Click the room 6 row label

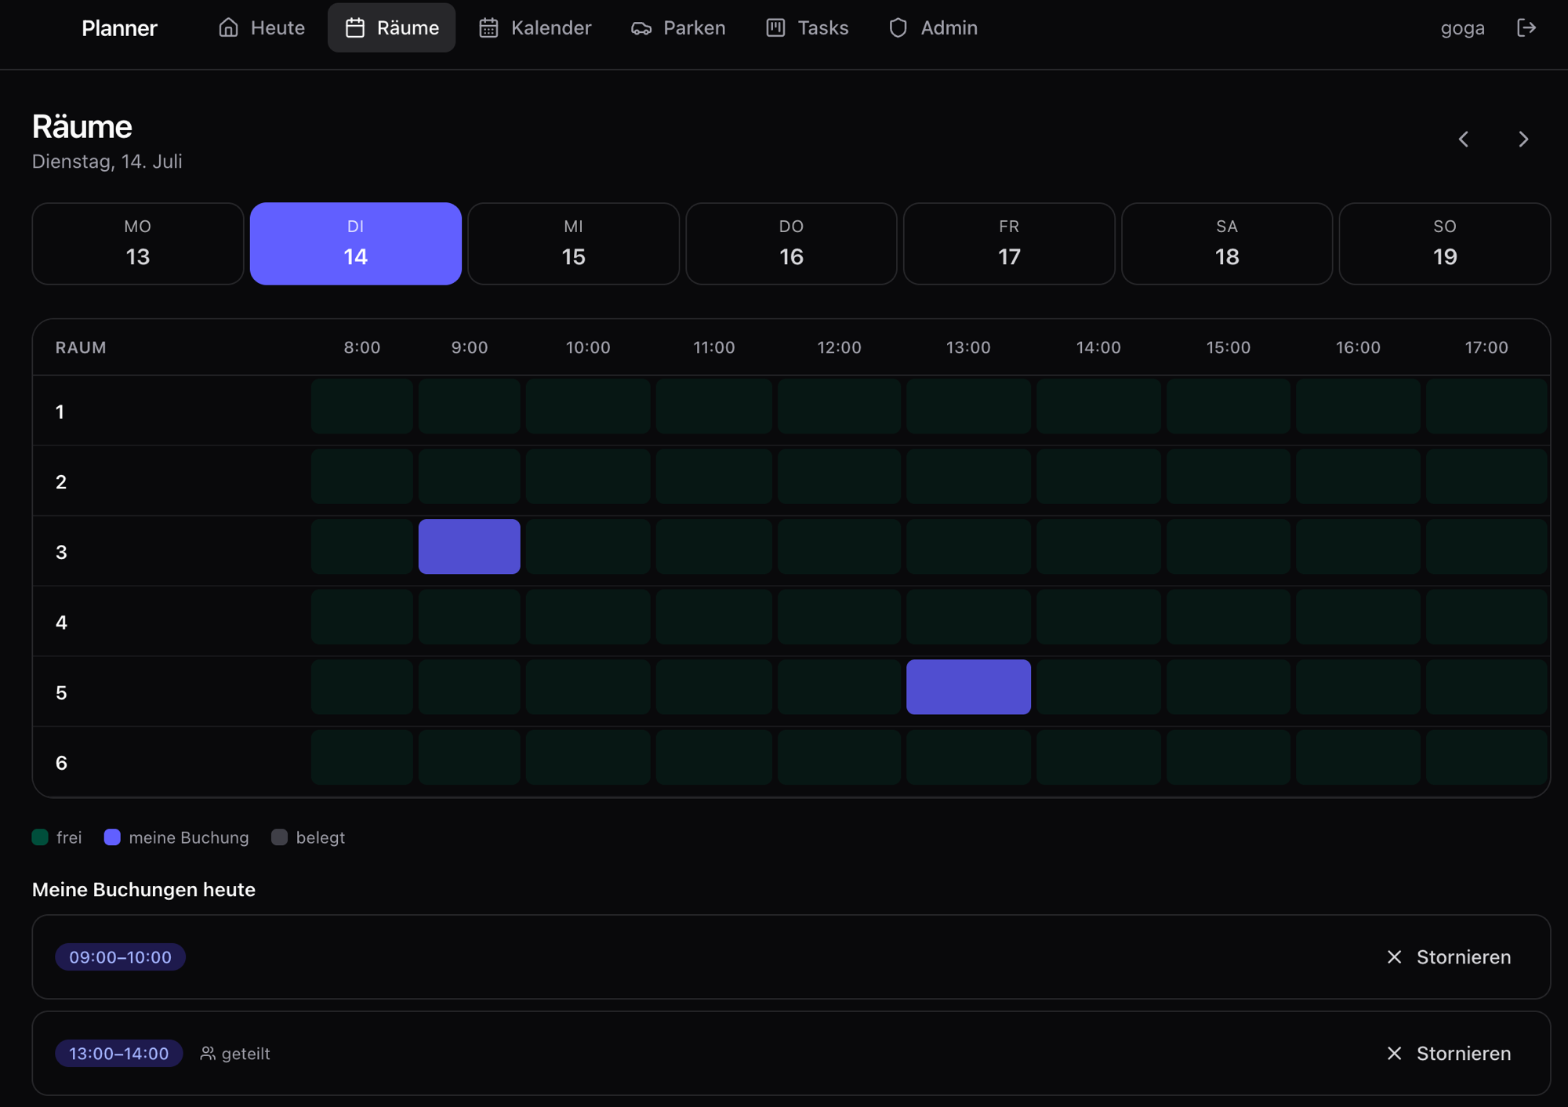pos(61,763)
